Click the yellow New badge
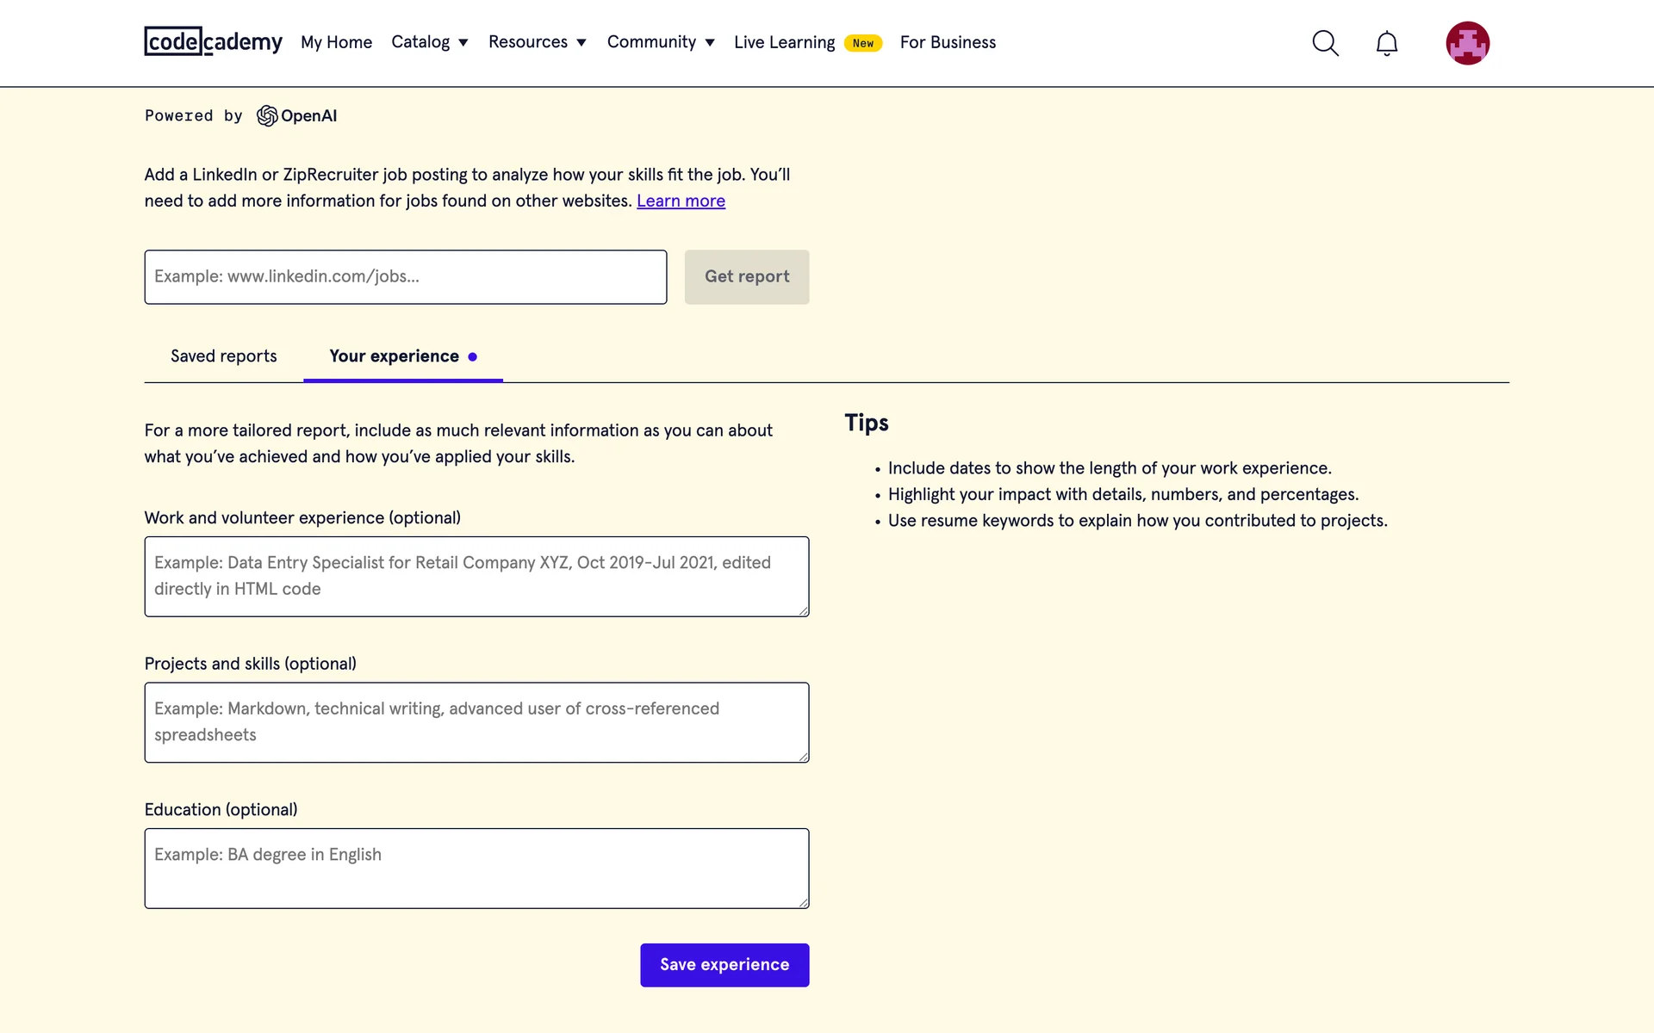1654x1033 pixels. tap(862, 43)
